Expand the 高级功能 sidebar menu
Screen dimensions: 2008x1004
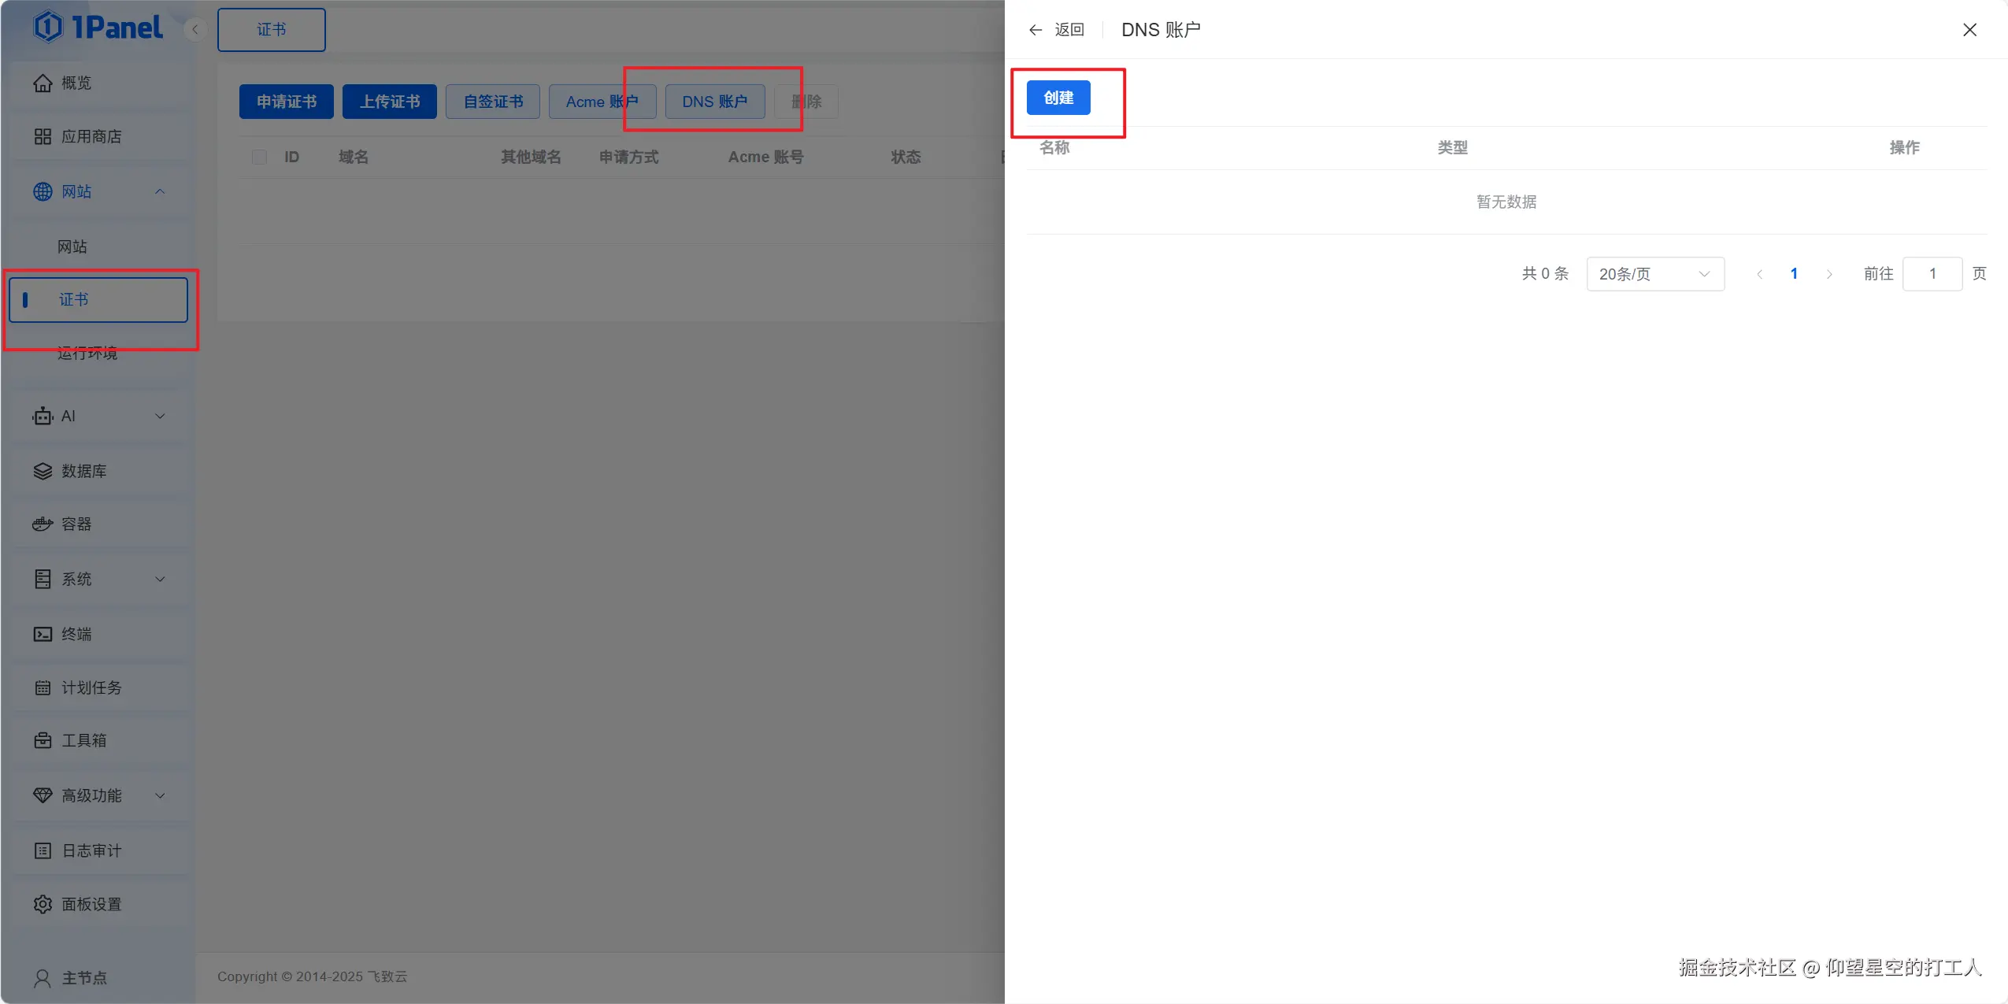pos(160,796)
